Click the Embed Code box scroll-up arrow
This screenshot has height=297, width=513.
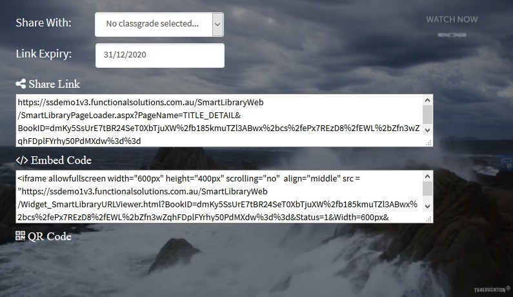click(428, 176)
